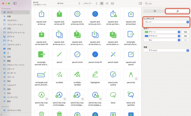Viewport: 191px width, 116px height.
Task: Select the scribble.variable symbol
Action: click(77, 75)
